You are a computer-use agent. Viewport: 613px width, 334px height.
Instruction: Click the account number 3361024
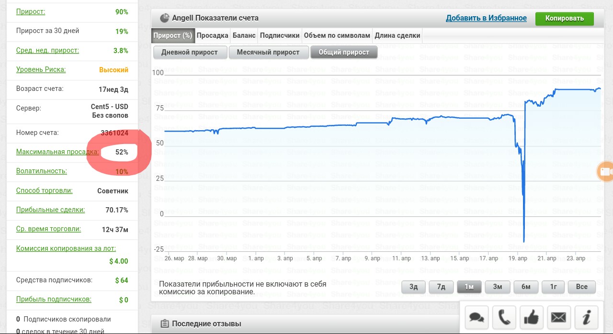[114, 133]
